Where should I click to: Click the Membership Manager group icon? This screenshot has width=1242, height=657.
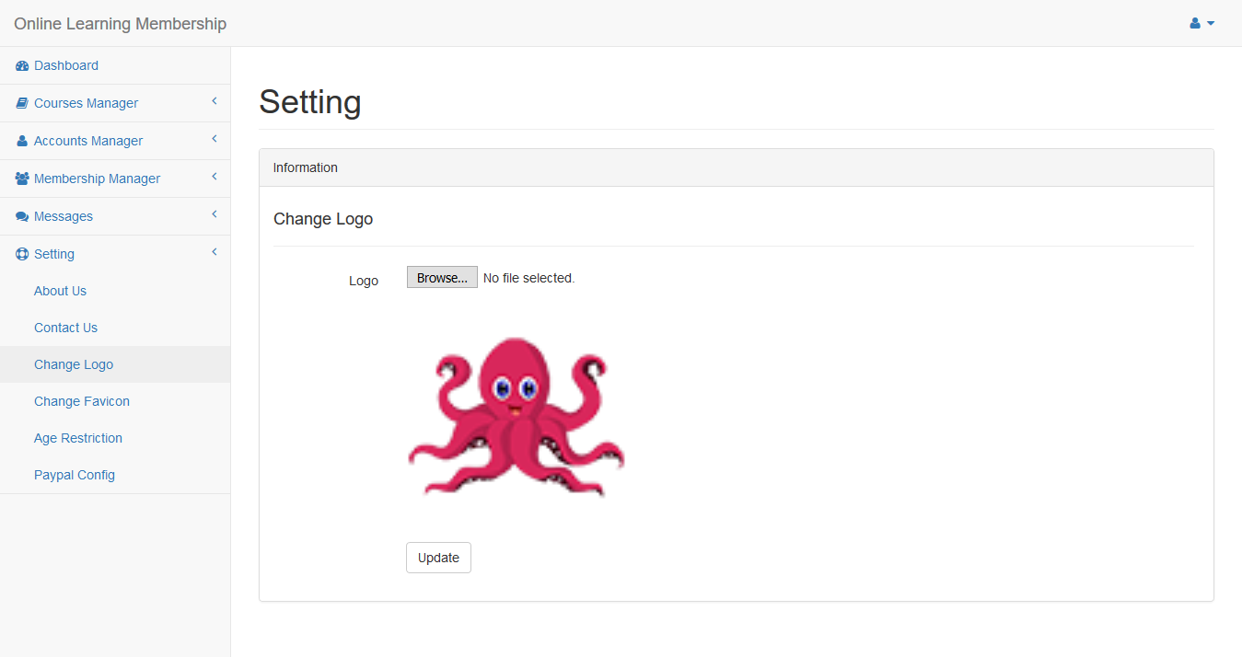pos(22,179)
